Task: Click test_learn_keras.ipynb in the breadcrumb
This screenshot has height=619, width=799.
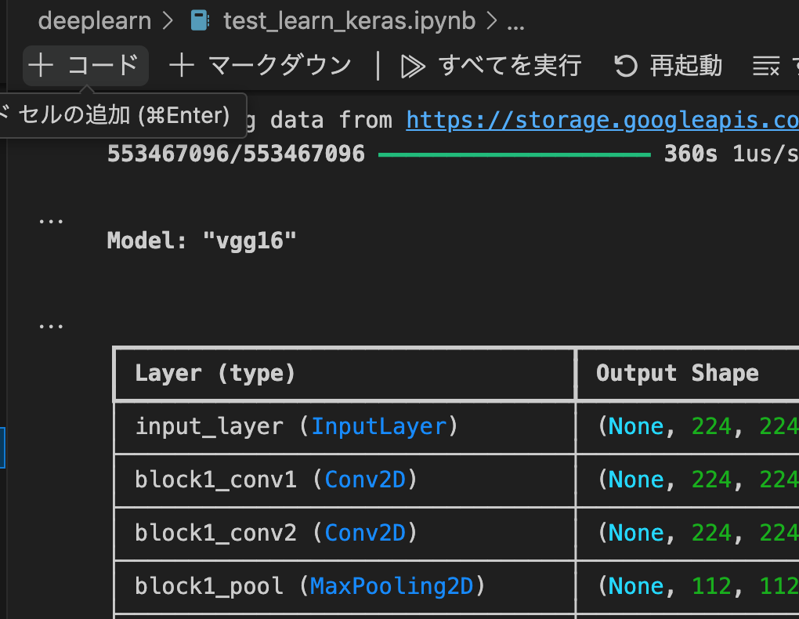Action: pyautogui.click(x=348, y=20)
